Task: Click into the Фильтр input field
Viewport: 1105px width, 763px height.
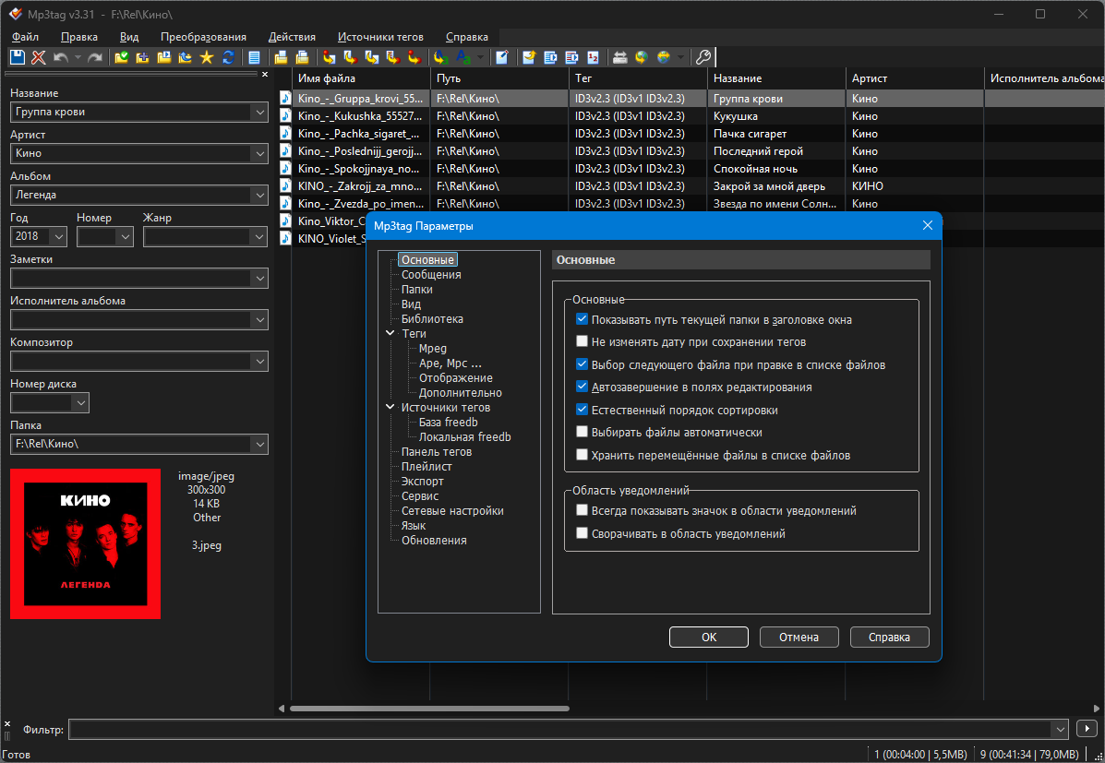Action: click(560, 729)
